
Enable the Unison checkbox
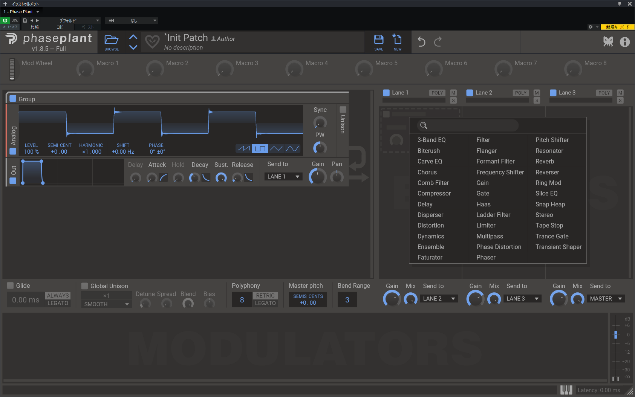(x=343, y=110)
